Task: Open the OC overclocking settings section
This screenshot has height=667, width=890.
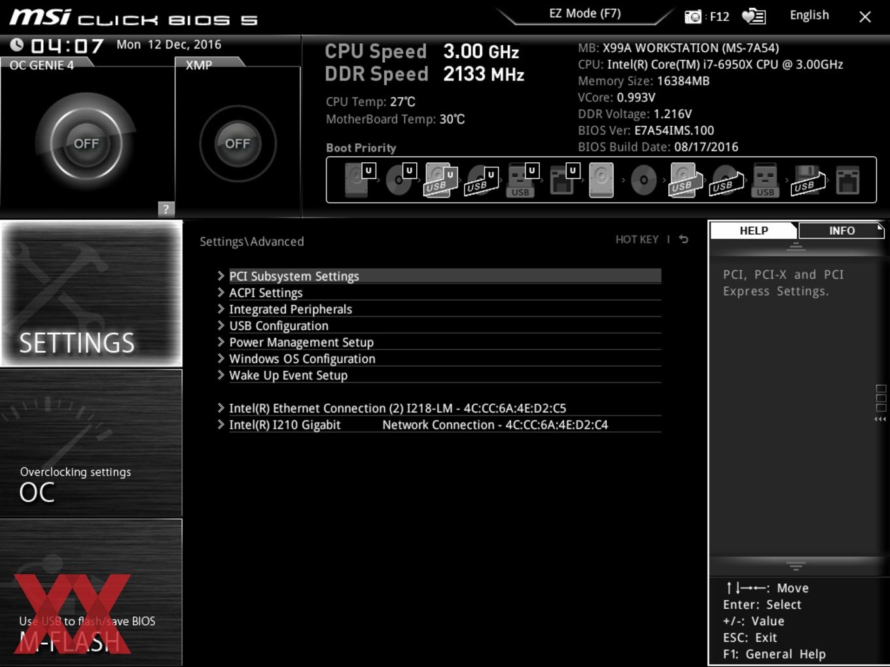Action: click(91, 443)
